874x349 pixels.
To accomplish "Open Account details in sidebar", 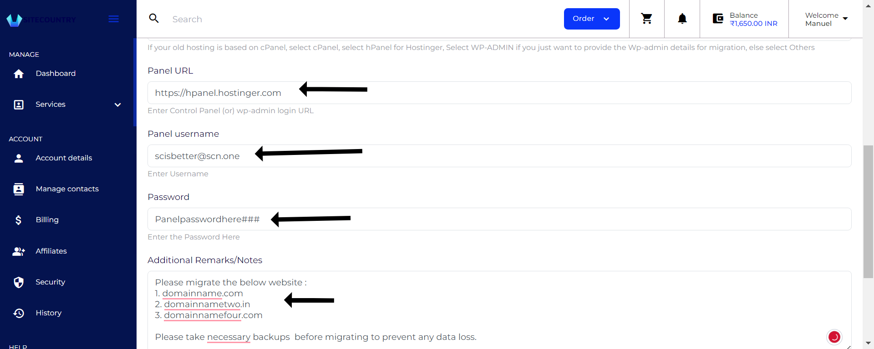I will 64,158.
